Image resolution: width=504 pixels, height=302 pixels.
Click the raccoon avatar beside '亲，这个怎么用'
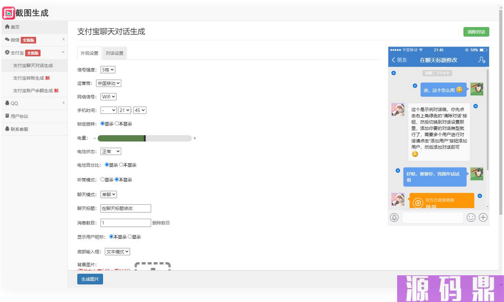point(477,89)
